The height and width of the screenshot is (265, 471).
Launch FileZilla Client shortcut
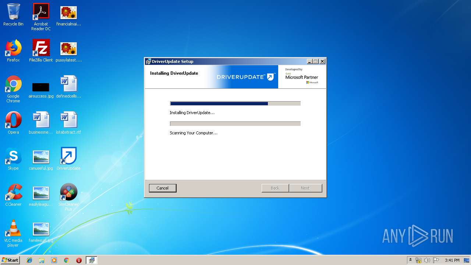tap(41, 51)
